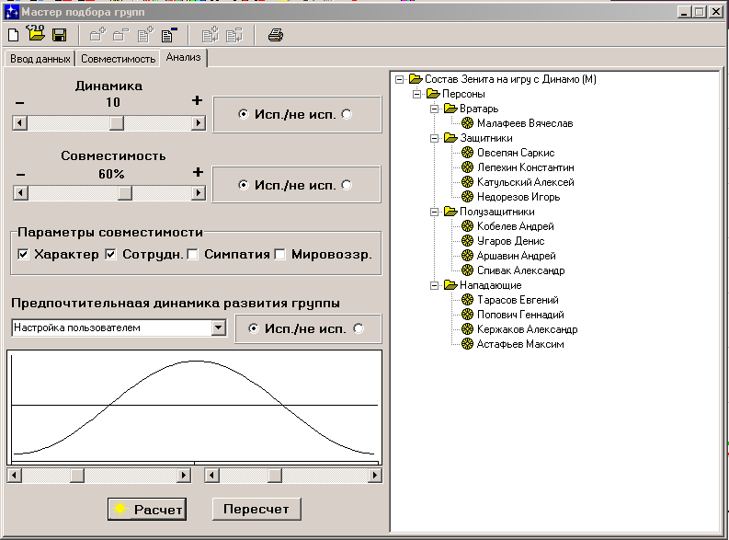Click the plus sign above the Динамика slider
This screenshot has width=729, height=540.
click(x=197, y=100)
